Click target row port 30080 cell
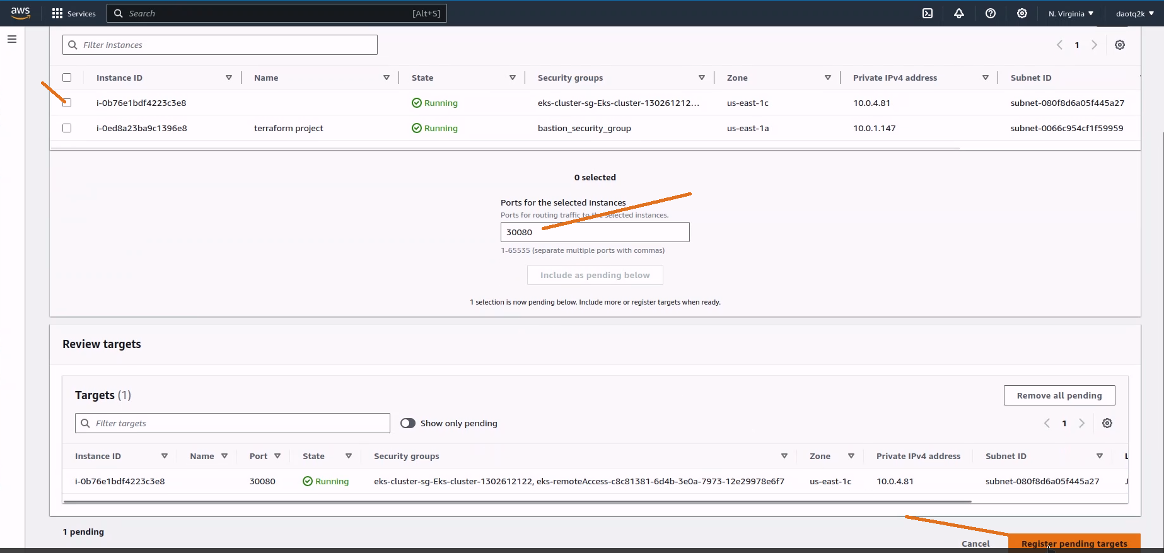Viewport: 1164px width, 553px height. point(262,481)
